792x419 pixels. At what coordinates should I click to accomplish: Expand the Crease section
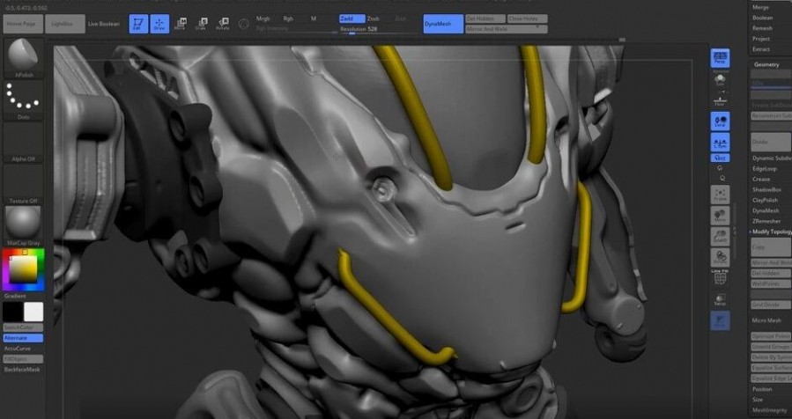click(761, 180)
